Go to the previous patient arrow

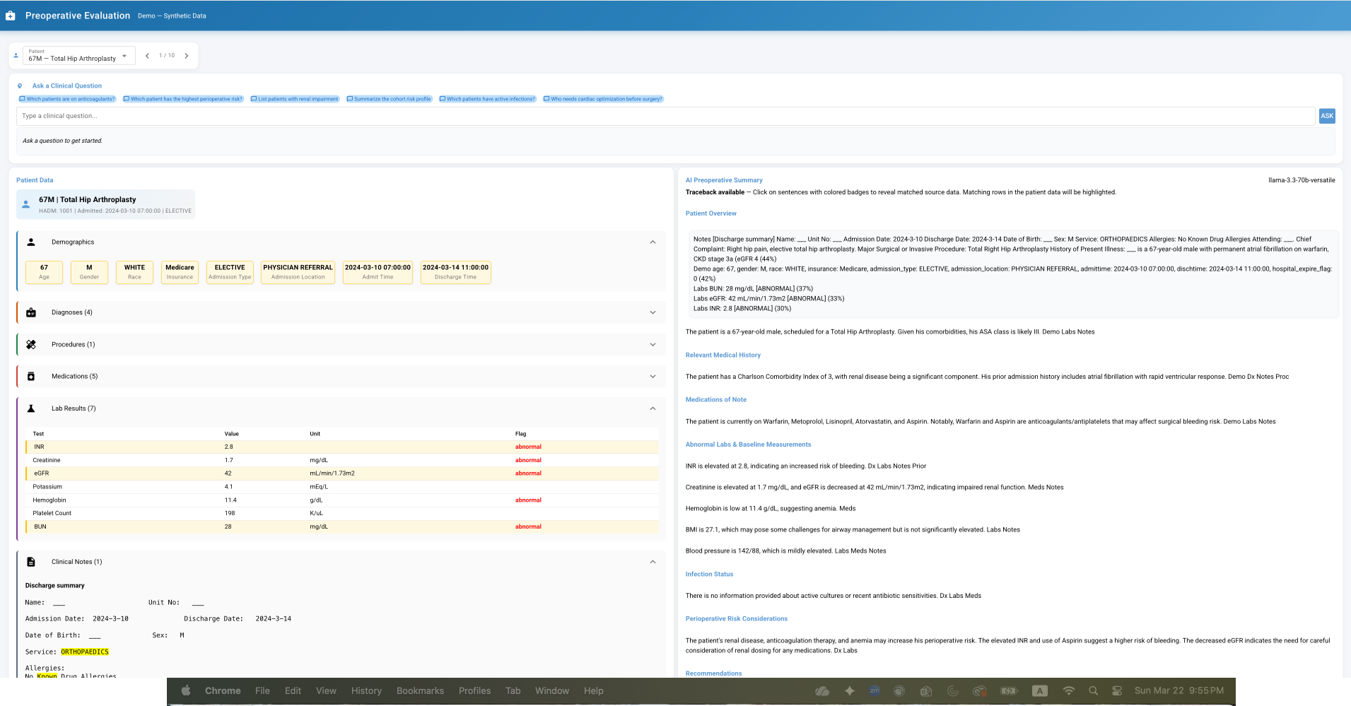[x=147, y=56]
